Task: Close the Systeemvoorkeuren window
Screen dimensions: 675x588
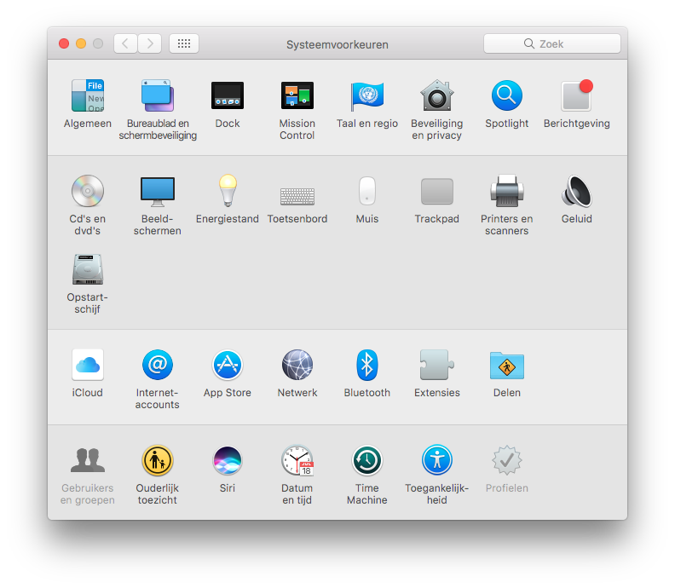Action: 64,43
